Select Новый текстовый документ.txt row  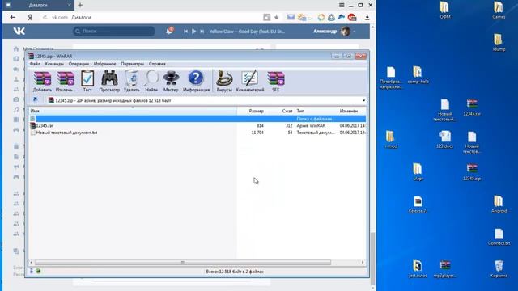point(197,133)
